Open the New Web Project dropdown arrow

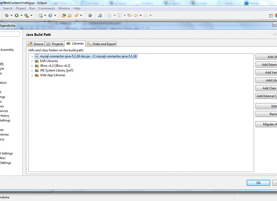(x=45, y=16)
